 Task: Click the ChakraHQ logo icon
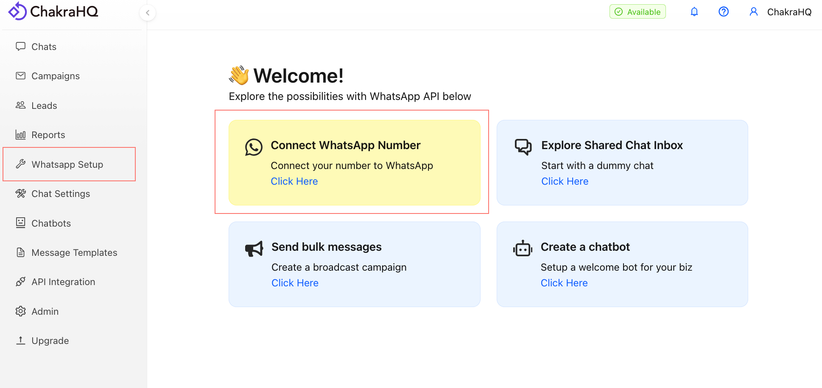click(x=17, y=11)
